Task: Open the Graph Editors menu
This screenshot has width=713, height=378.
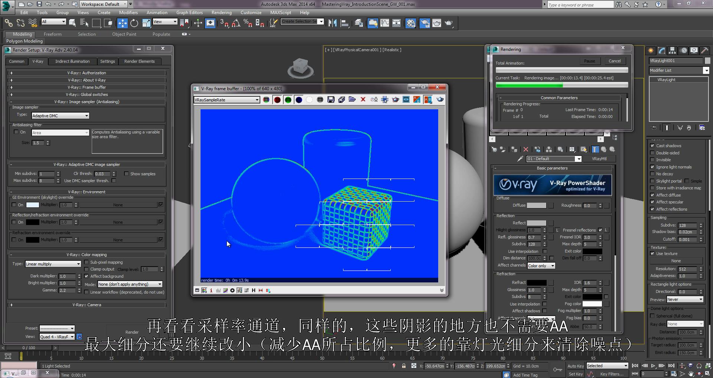Action: tap(189, 12)
